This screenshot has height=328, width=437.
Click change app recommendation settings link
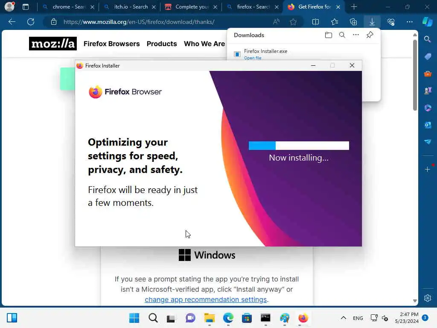206,299
